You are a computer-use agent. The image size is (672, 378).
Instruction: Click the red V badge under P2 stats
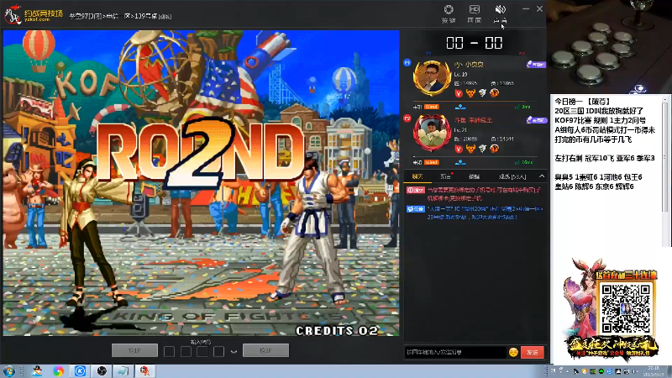coord(459,149)
